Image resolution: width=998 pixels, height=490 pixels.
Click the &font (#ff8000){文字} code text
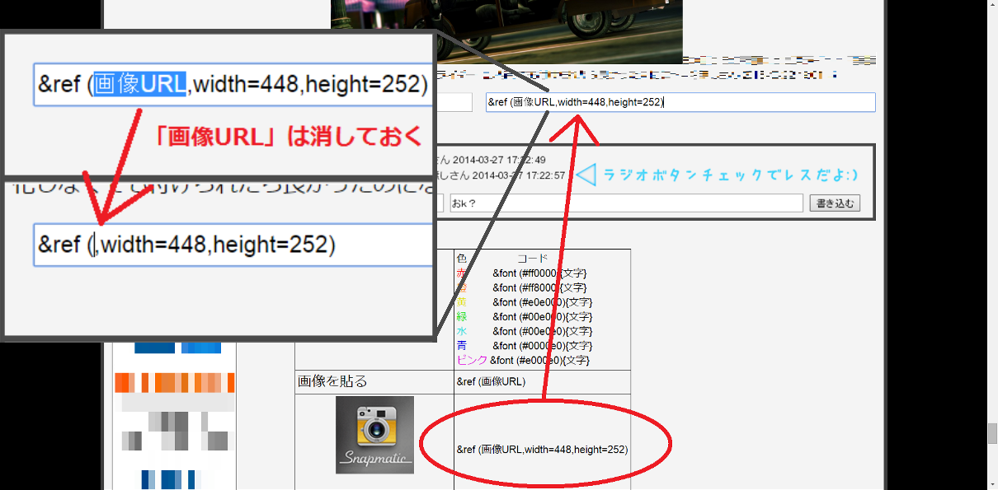[539, 287]
